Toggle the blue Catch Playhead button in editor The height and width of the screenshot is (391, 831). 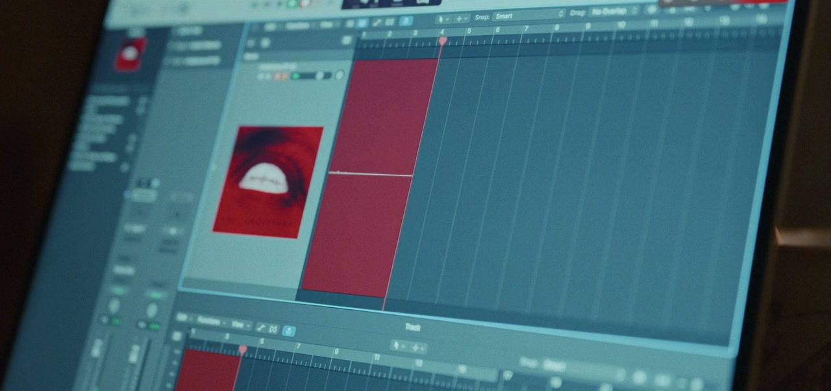pos(290,331)
